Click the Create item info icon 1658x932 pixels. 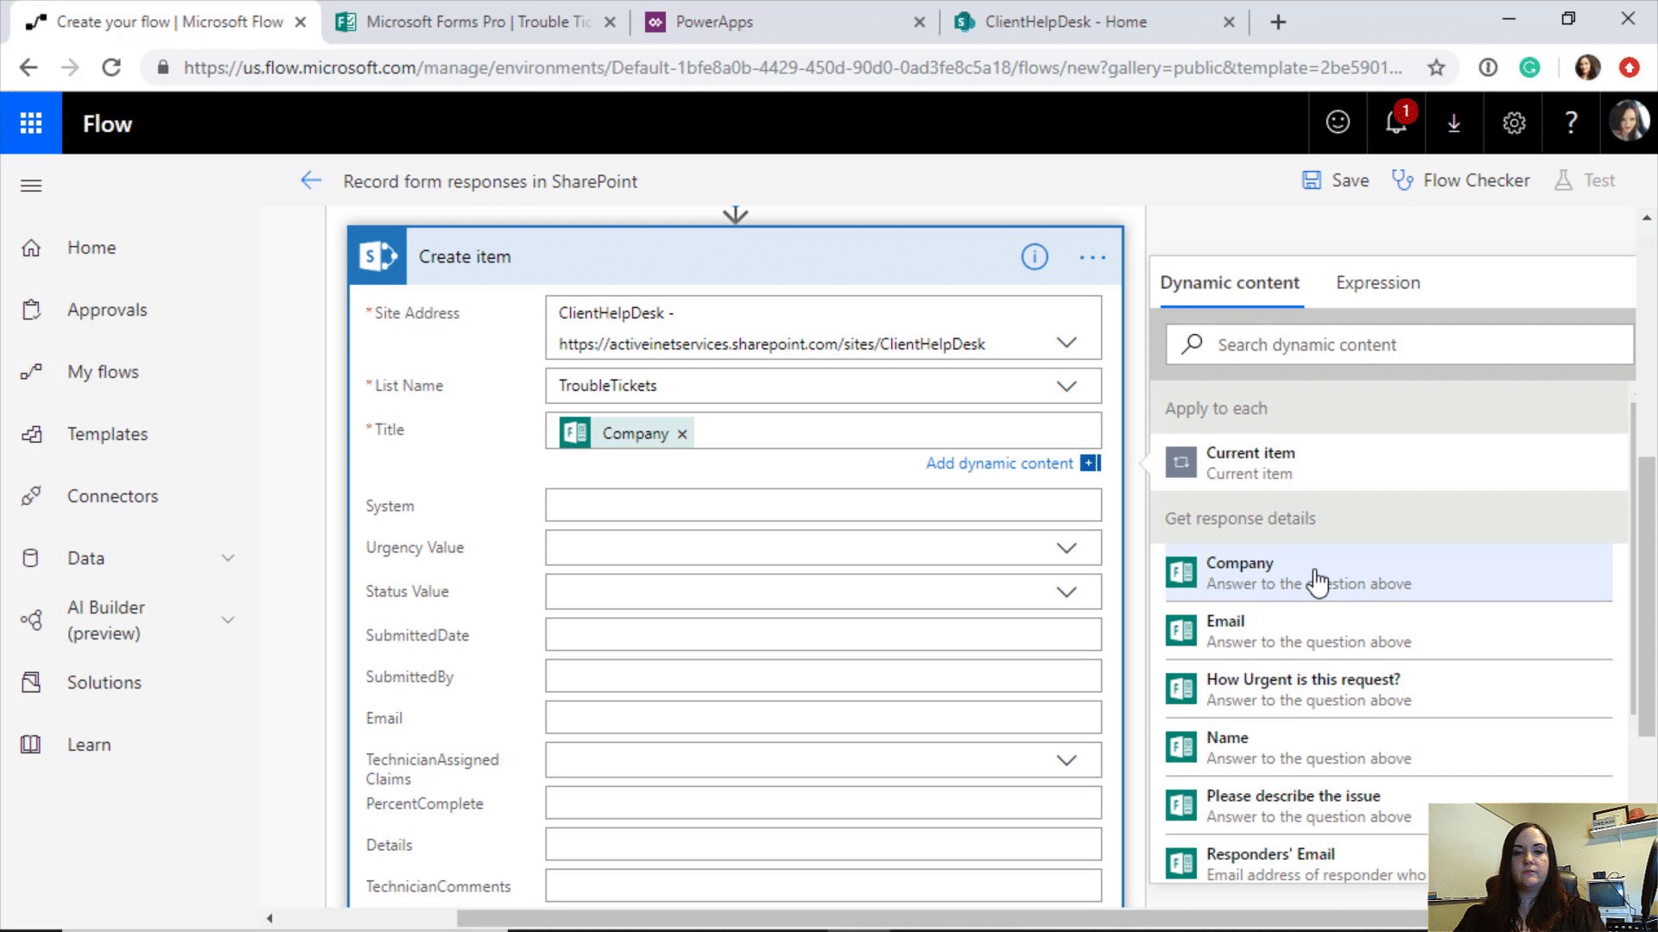[1035, 257]
